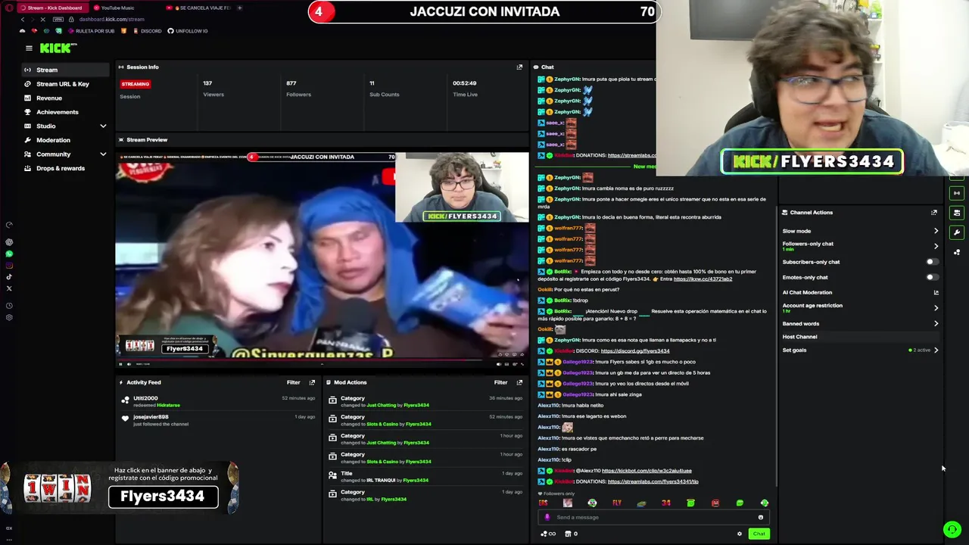Click the 1WIN Flyers3434 promo banner

[121, 489]
